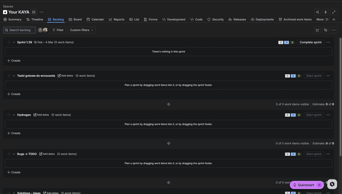Viewport: 342px width, 194px height.
Task: Click the magnifier icon in Search backlog
Action: [x=7, y=30]
